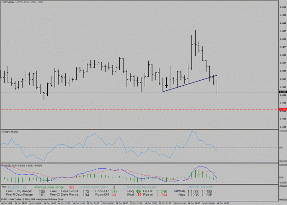This screenshot has width=287, height=205.
Task: Click the green Long value 49
Action: (x=138, y=191)
